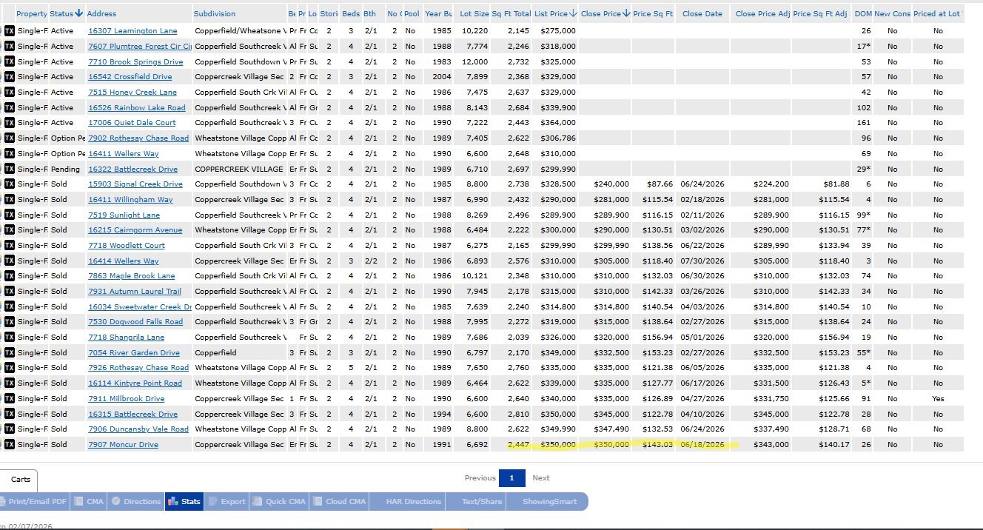Open listing 16414 Wellers Way
This screenshot has height=530, width=983.
click(x=124, y=261)
